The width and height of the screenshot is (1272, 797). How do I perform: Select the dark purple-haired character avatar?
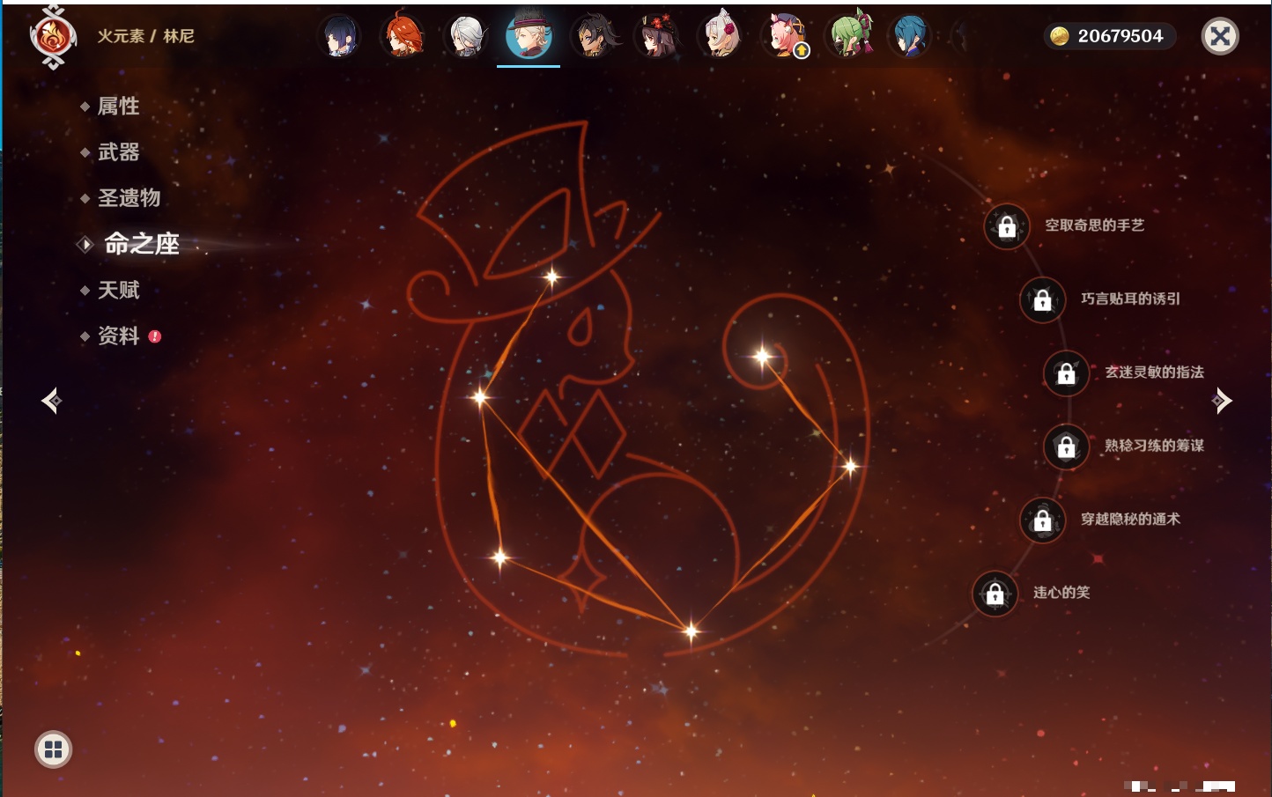340,37
